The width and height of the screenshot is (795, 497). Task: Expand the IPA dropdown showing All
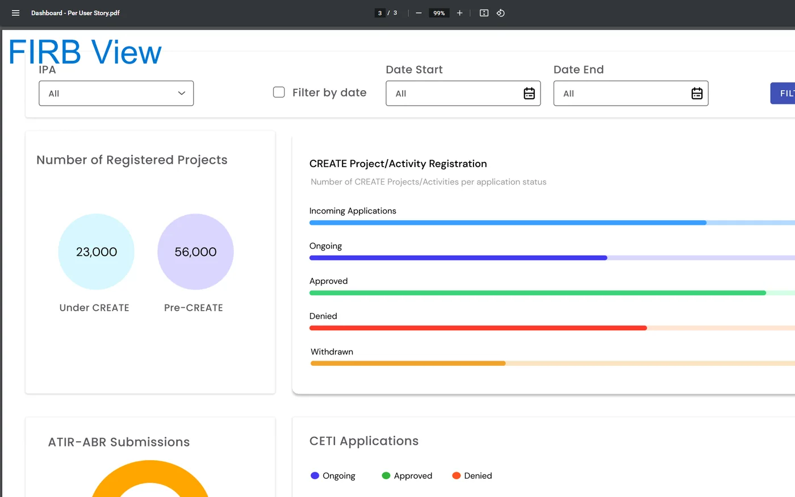pyautogui.click(x=116, y=93)
